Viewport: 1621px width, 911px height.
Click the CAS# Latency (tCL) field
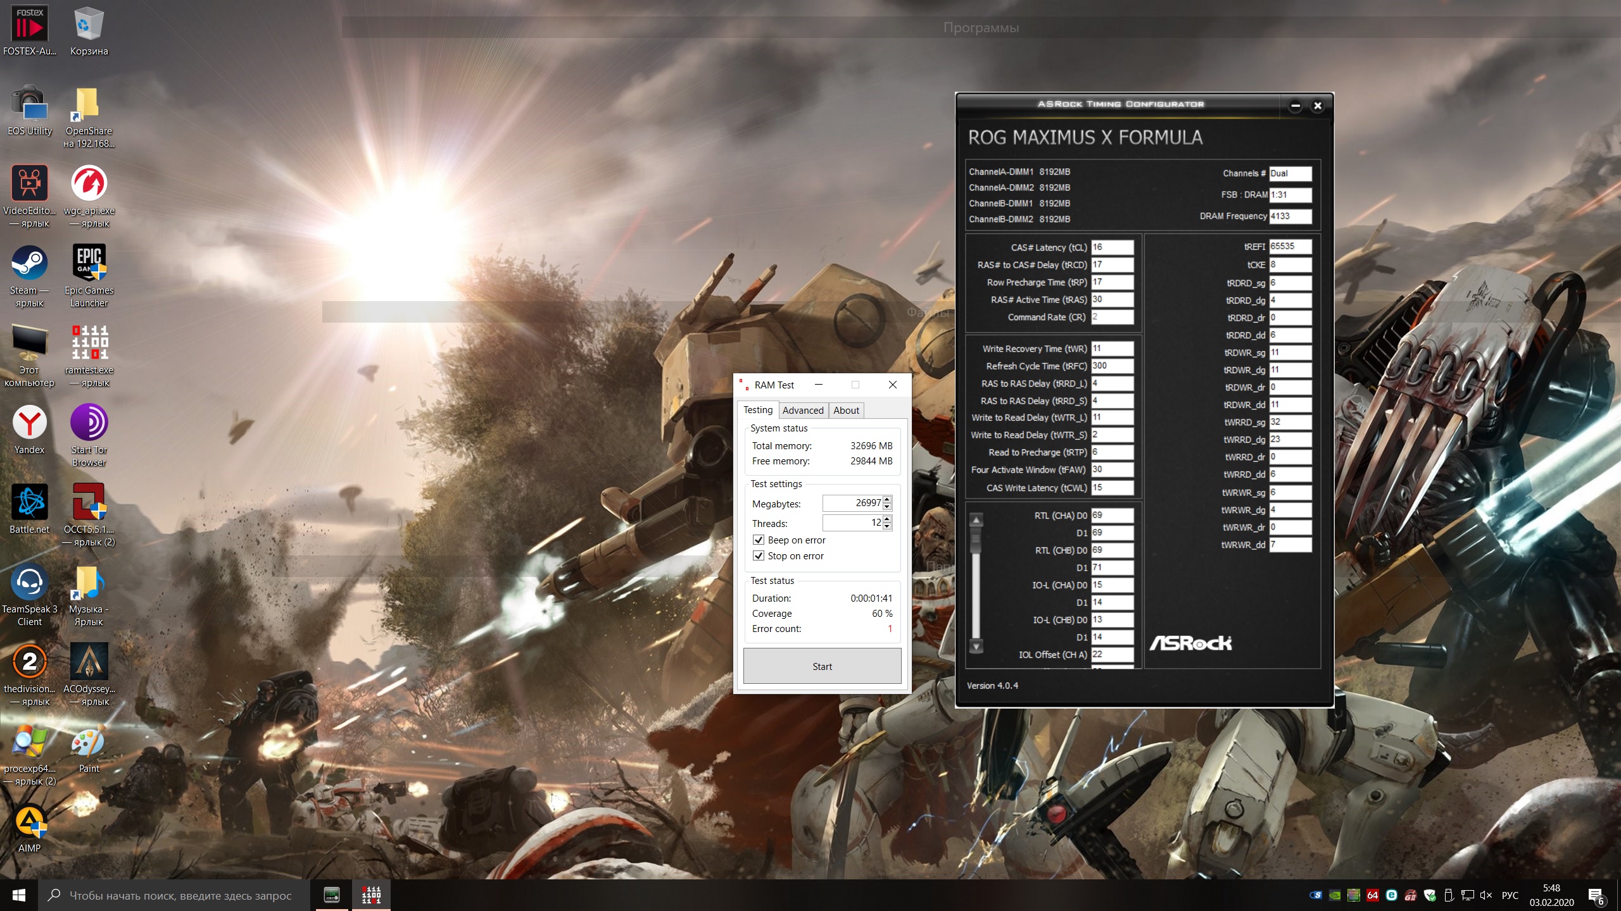click(x=1111, y=247)
